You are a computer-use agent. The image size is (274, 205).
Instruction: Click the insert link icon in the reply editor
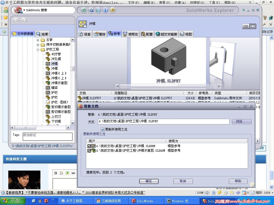pyautogui.click(x=73, y=173)
